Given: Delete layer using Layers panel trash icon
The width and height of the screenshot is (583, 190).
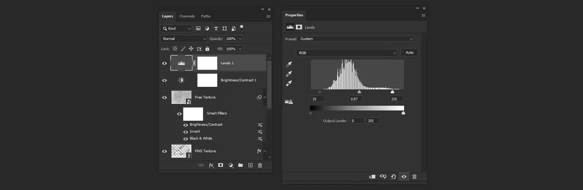Looking at the screenshot, I should coord(260,165).
